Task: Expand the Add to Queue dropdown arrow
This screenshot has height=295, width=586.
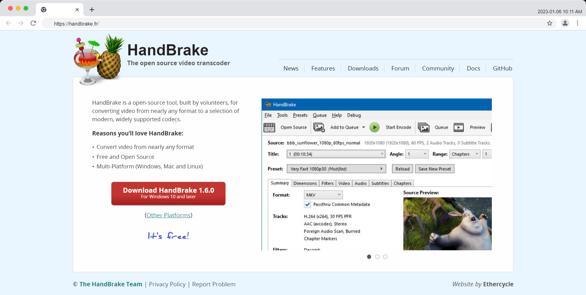Action: click(x=363, y=127)
